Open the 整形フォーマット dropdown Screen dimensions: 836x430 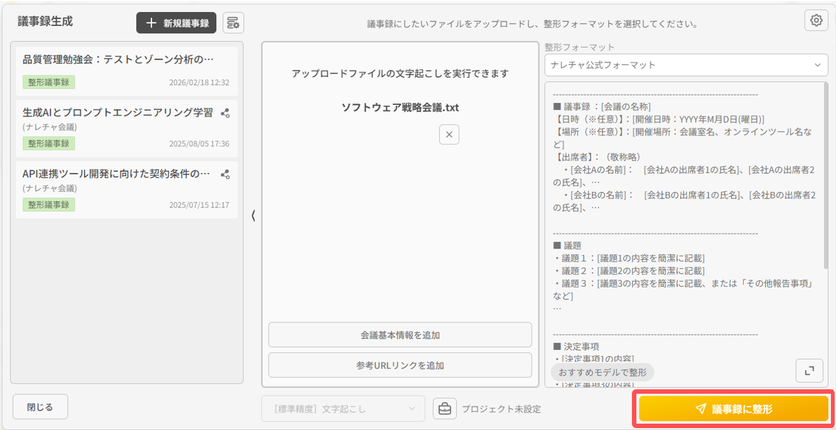686,65
